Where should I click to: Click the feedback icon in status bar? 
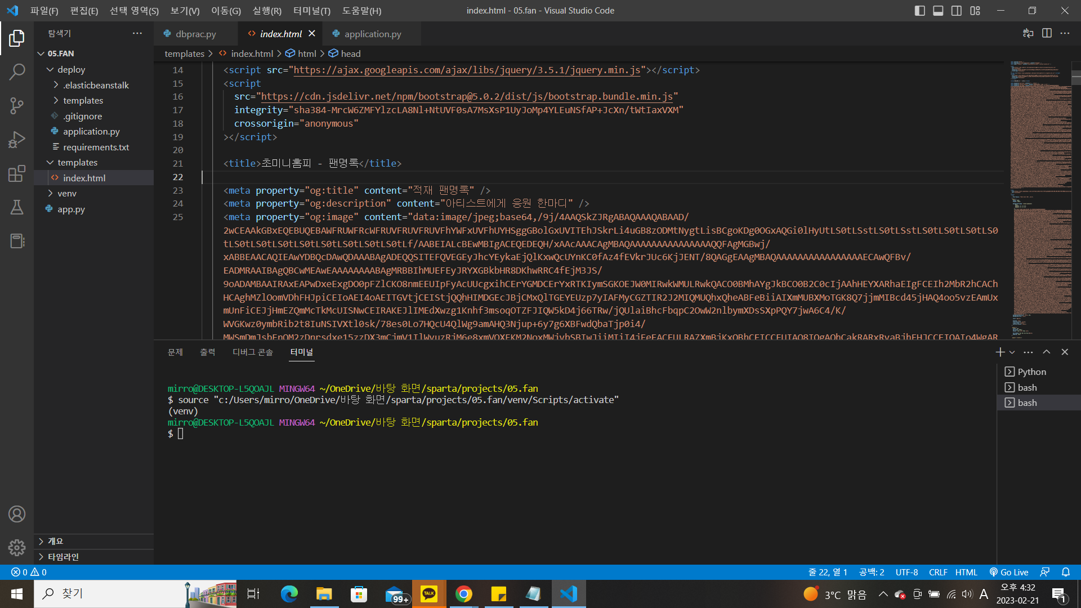tap(1045, 572)
